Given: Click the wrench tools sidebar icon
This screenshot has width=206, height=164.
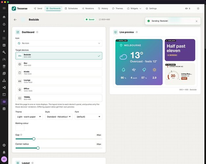Looking at the screenshot, I should point(4,52).
